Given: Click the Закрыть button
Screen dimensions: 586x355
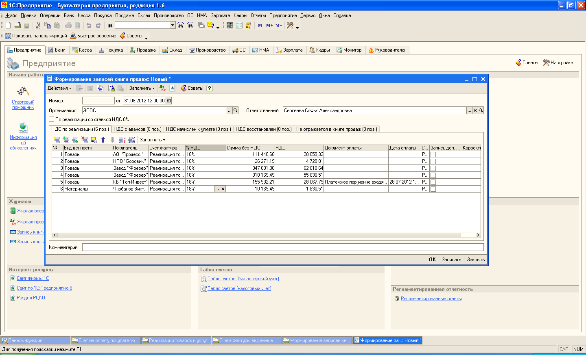Looking at the screenshot, I should pos(476,260).
